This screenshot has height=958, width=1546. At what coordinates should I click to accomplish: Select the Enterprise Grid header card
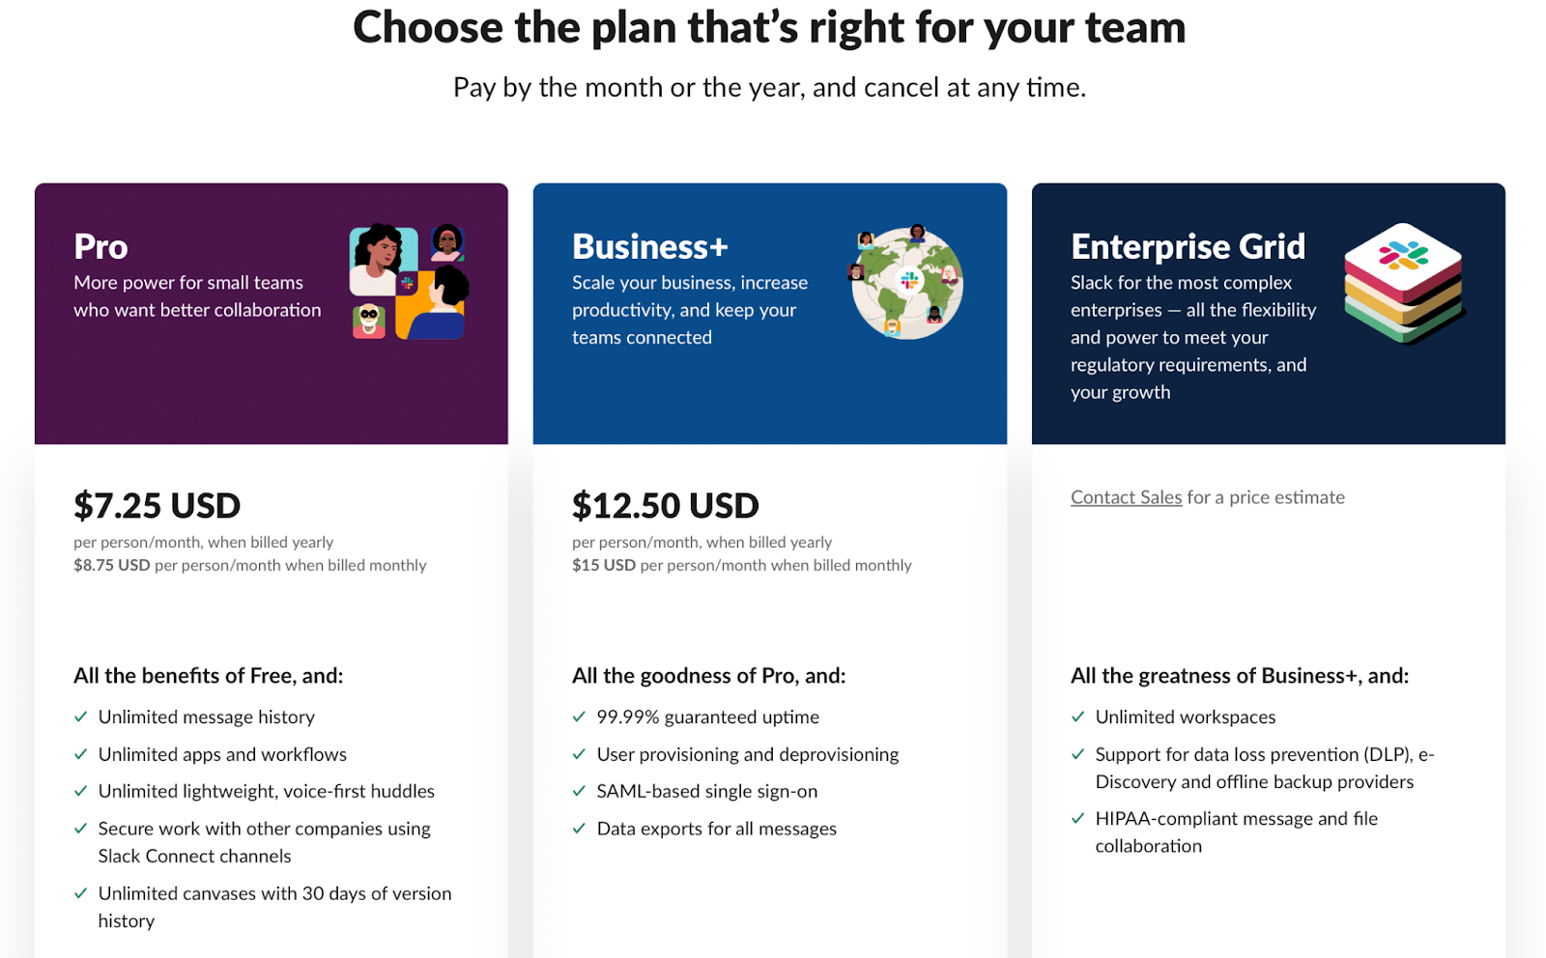1269,314
